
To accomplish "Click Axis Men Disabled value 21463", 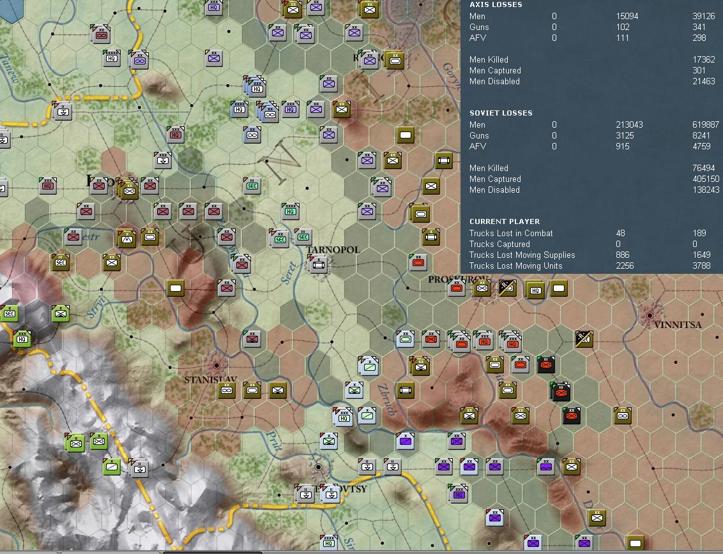I will click(x=704, y=81).
